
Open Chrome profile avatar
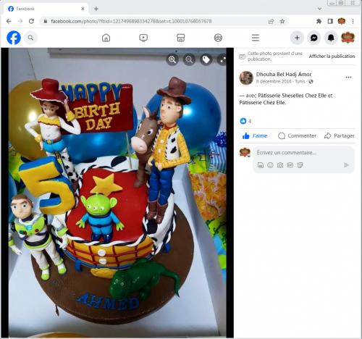(x=342, y=21)
